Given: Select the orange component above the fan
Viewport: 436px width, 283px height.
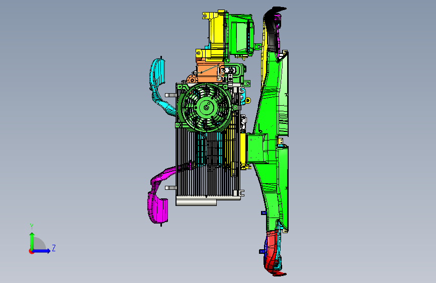Looking at the screenshot, I should coord(209,73).
